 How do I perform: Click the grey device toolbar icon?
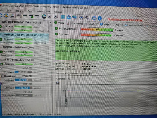[x=19, y=16]
